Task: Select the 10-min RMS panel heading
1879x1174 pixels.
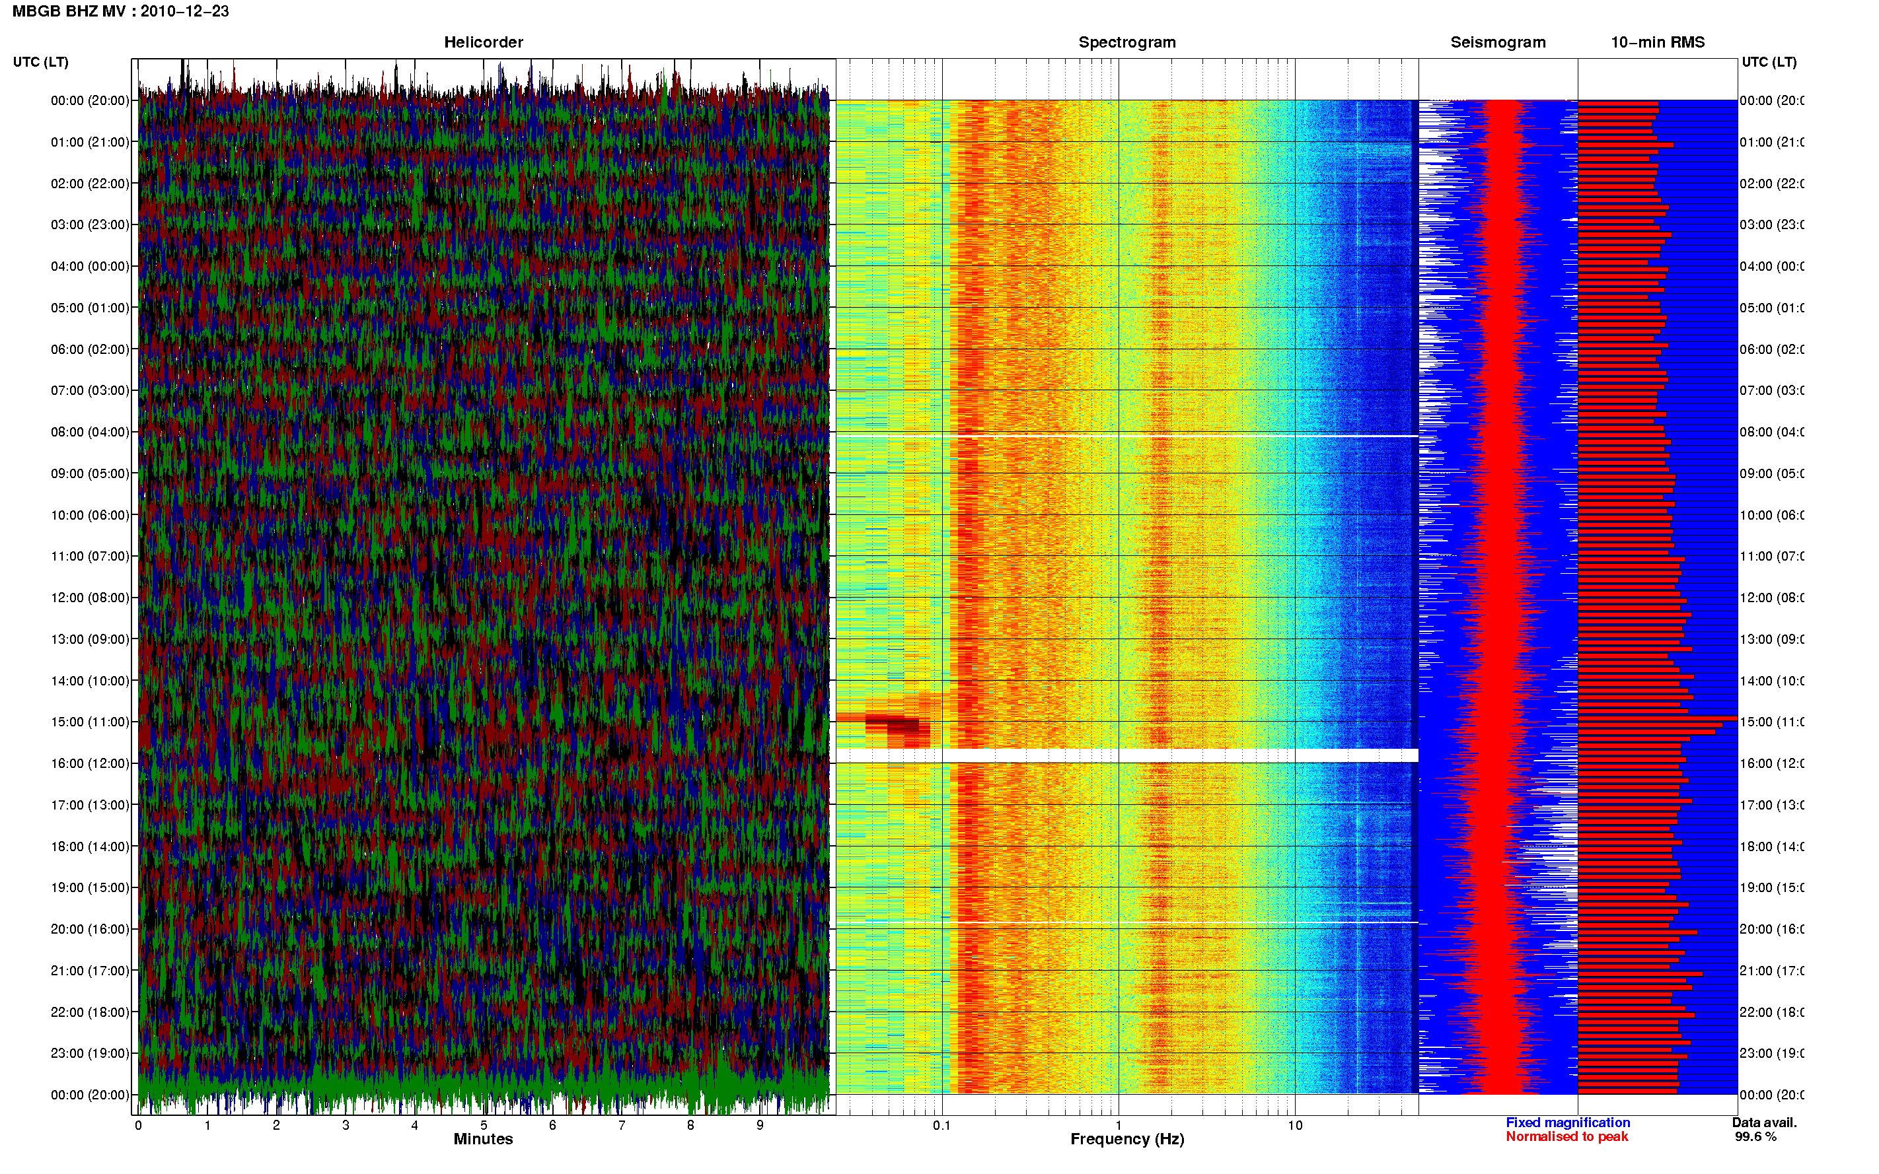Action: click(x=1657, y=43)
